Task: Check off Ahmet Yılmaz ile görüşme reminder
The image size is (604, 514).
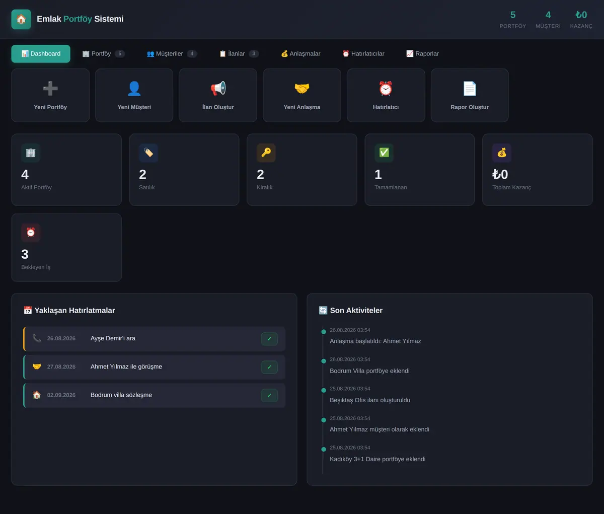Action: point(269,367)
